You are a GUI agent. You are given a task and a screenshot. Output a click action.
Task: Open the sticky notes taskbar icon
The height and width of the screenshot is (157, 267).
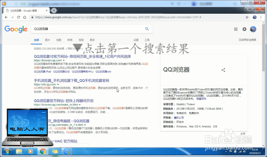pyautogui.click(x=55, y=151)
